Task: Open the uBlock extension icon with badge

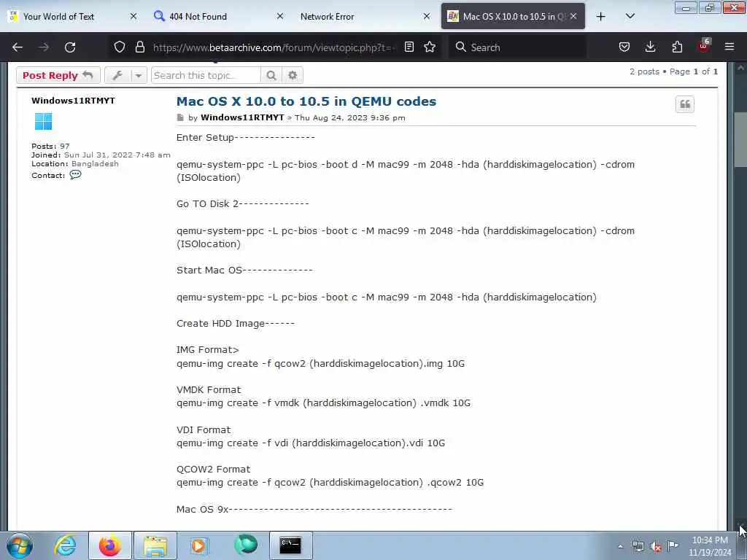Action: click(704, 46)
